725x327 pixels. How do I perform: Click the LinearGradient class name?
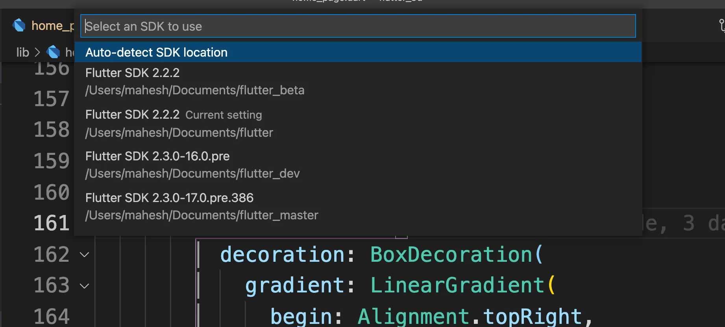coord(457,285)
